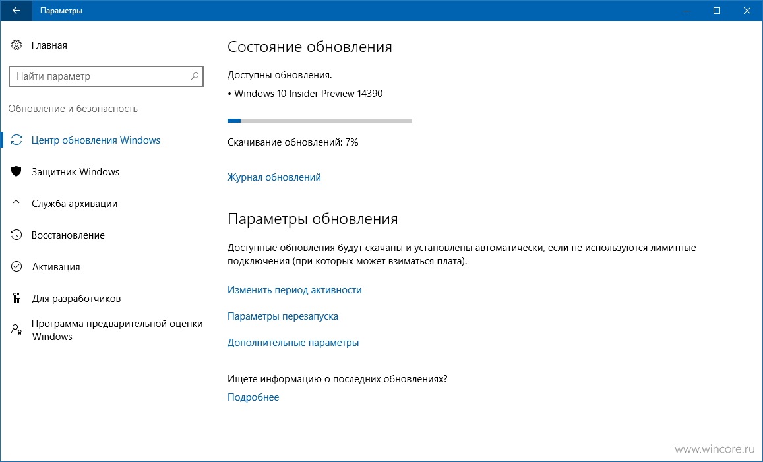Close the Параметры window

point(747,10)
